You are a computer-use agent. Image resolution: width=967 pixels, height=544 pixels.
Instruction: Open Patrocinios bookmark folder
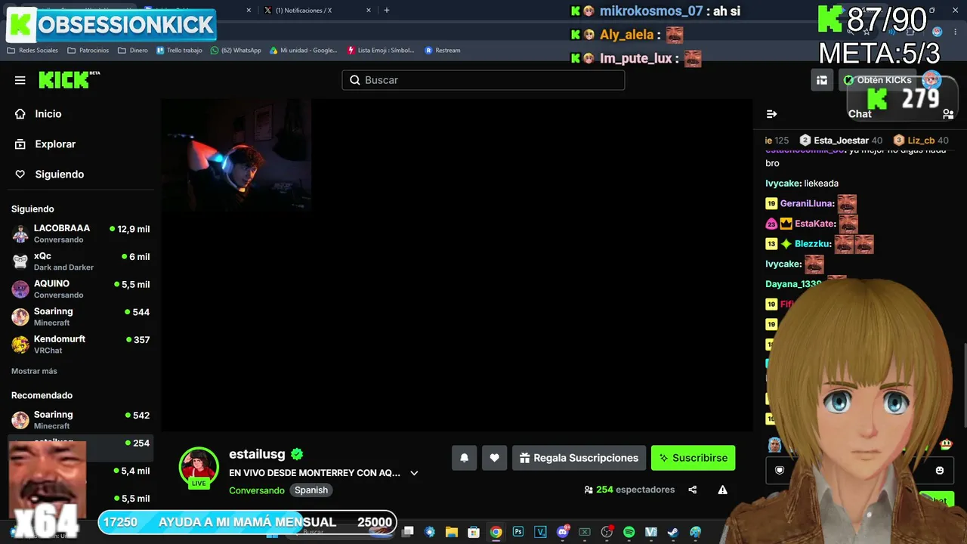tap(88, 51)
